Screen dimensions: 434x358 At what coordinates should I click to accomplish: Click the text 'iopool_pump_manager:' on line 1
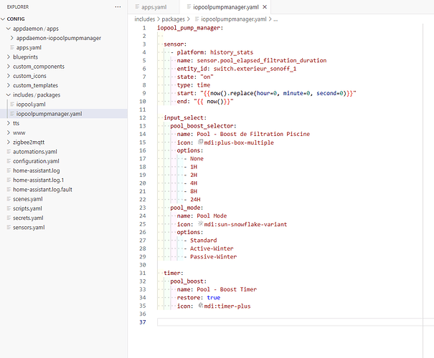pos(190,28)
